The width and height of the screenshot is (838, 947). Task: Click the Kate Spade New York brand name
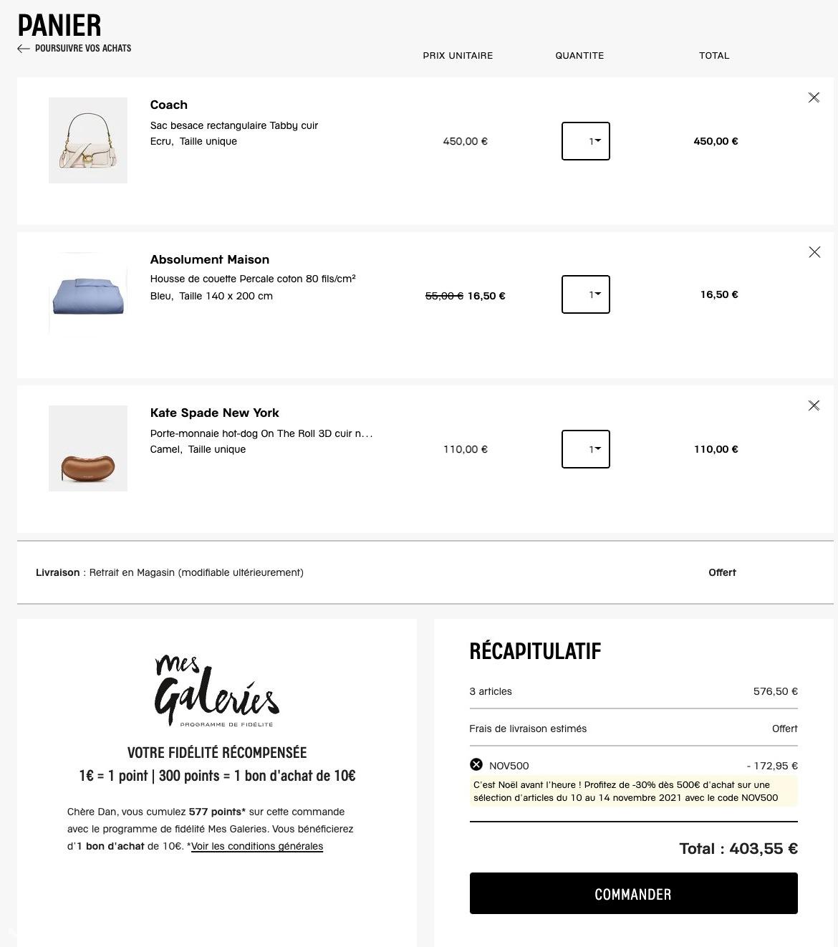[214, 413]
